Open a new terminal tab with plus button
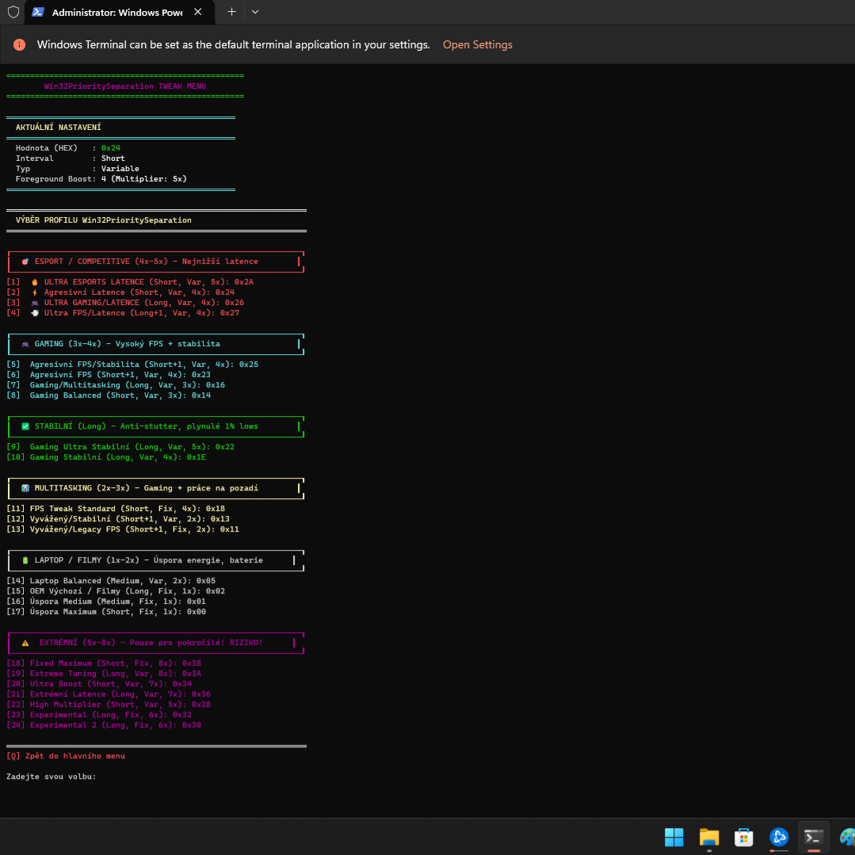This screenshot has height=855, width=855. point(231,13)
